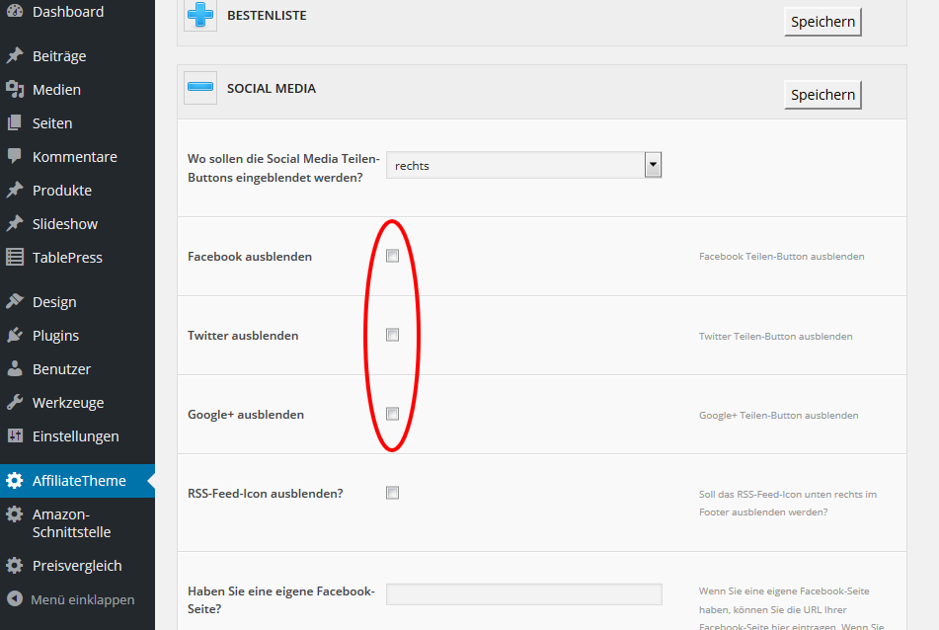Enable the Facebook ausblenden checkbox
Viewport: 939px width, 630px height.
pyautogui.click(x=392, y=256)
